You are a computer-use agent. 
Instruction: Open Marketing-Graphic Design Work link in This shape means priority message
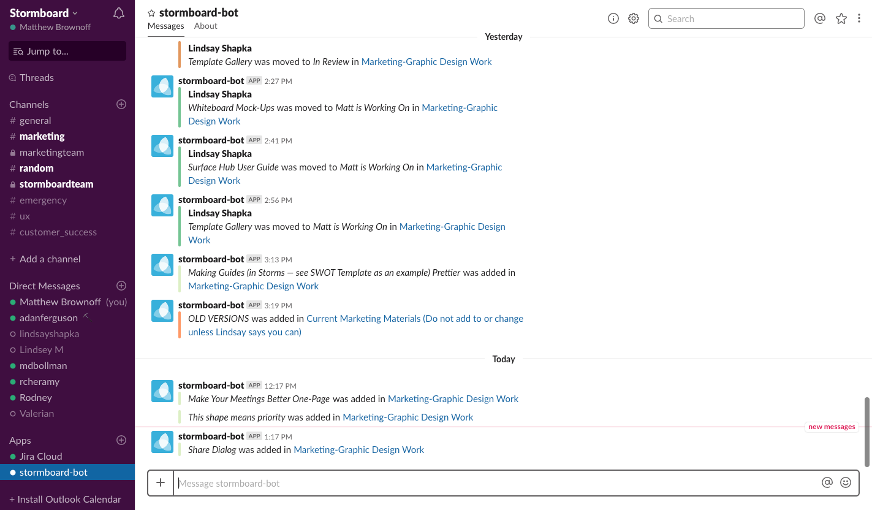click(408, 417)
